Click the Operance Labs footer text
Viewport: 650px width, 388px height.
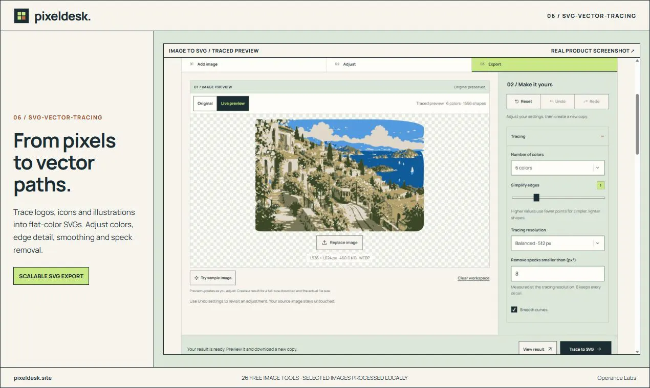[617, 378]
